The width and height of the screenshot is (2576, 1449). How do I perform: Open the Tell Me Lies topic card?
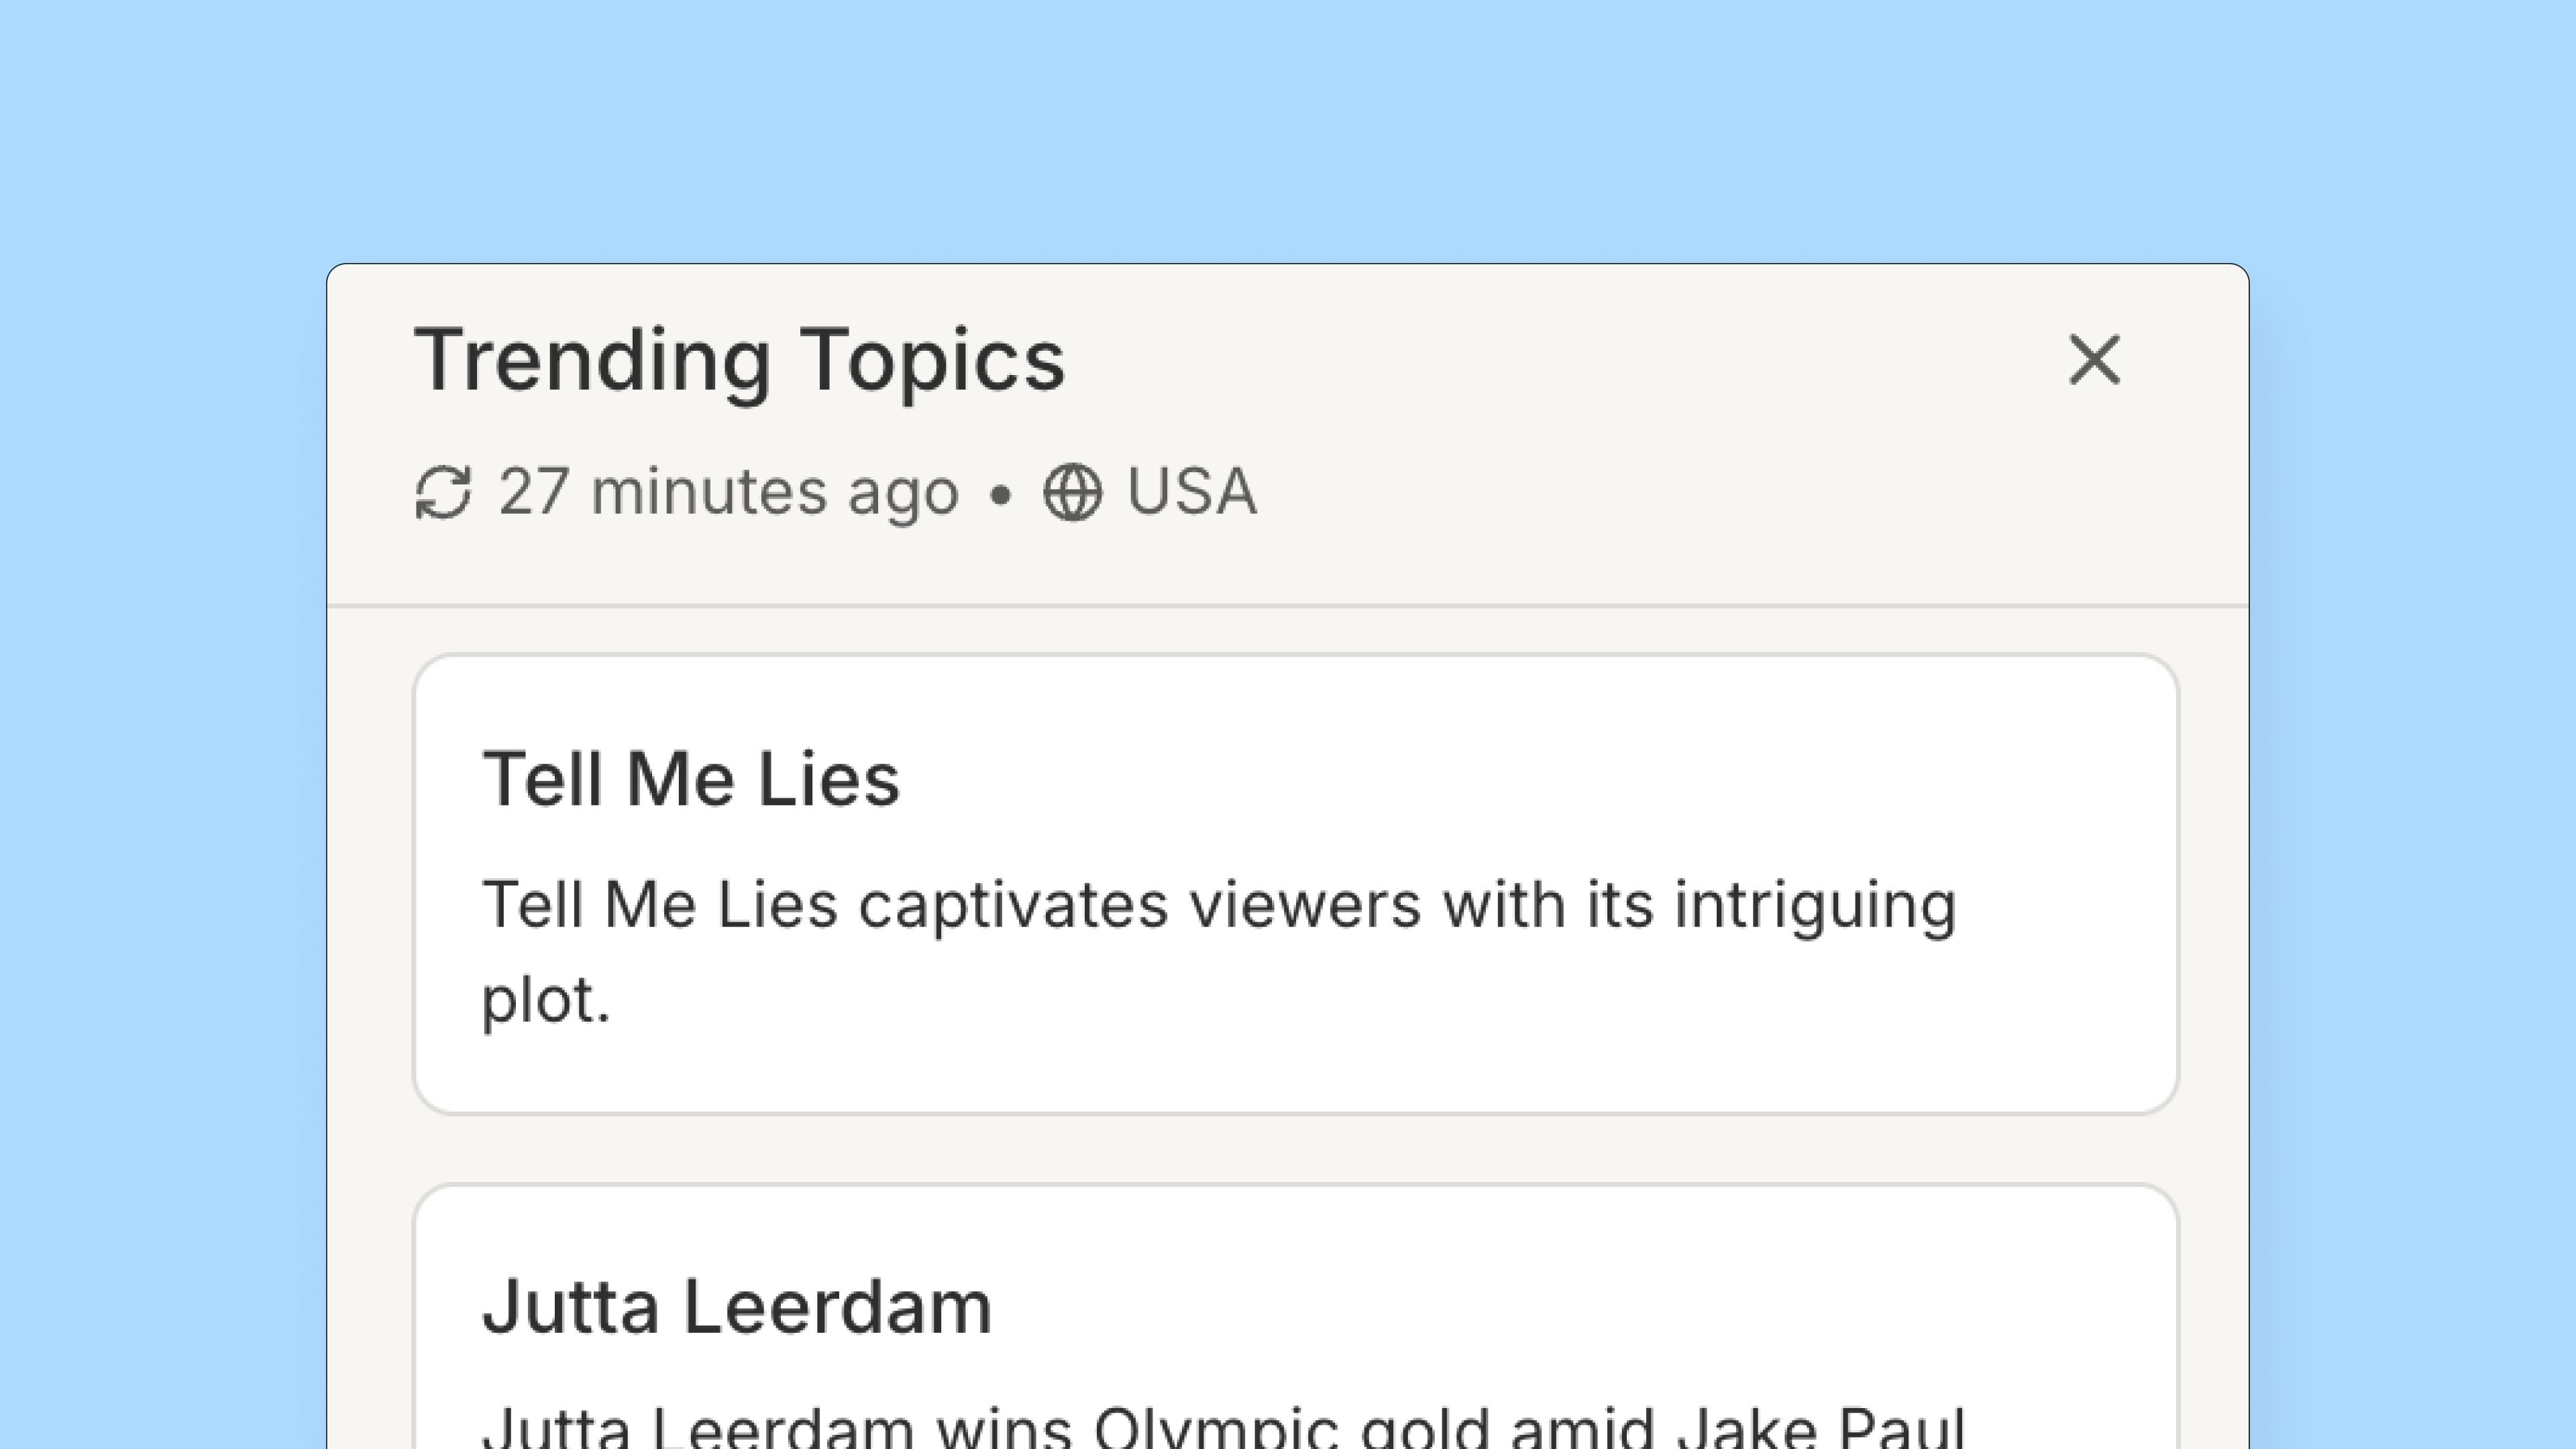[1296, 884]
